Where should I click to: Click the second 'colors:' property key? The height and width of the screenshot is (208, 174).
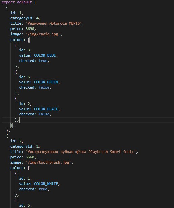[x=18, y=168]
